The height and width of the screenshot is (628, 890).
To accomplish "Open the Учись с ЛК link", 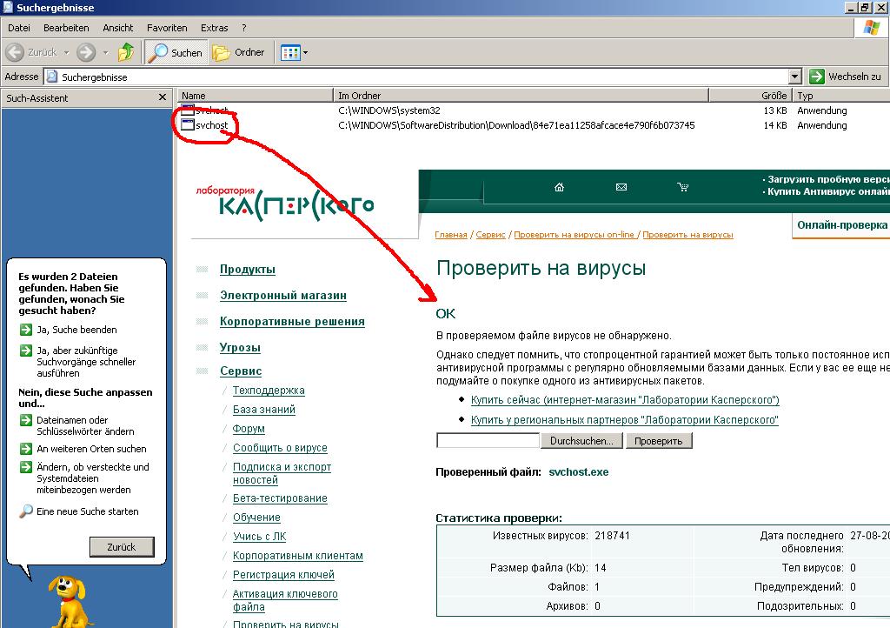I will pyautogui.click(x=259, y=537).
